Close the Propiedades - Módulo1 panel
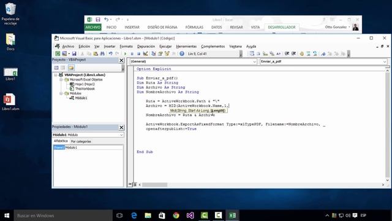 click(121, 128)
